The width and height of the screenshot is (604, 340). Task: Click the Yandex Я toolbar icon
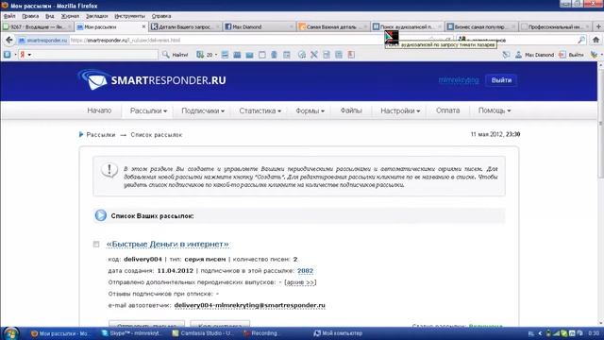pyautogui.click(x=23, y=55)
